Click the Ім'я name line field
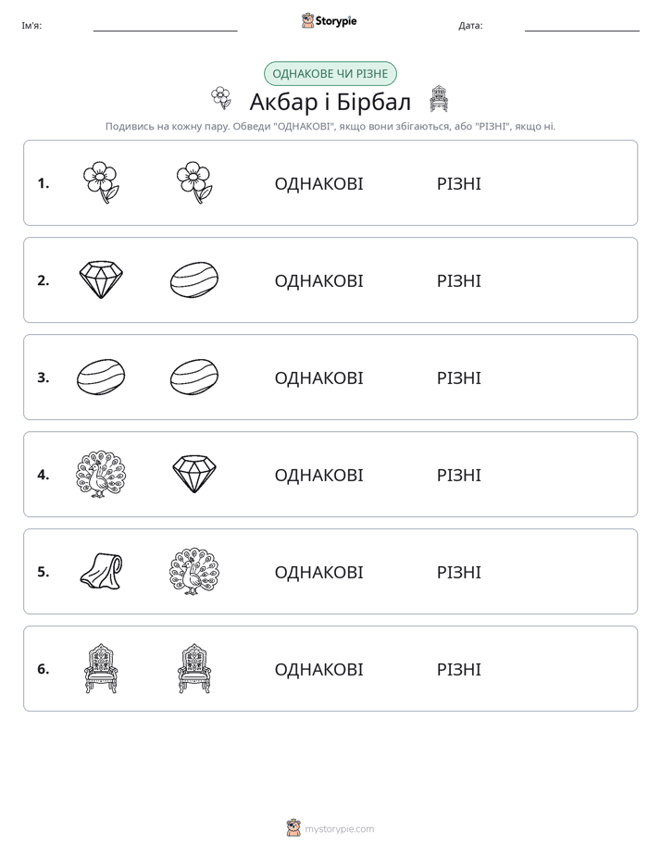Image resolution: width=661 pixels, height=855 pixels. (165, 25)
